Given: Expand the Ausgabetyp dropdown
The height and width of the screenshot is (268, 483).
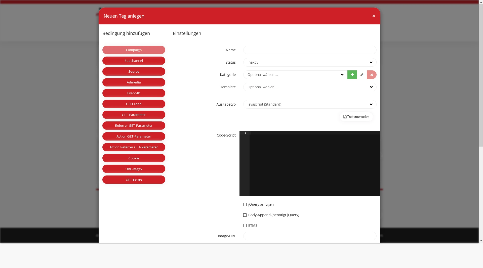Looking at the screenshot, I should point(309,104).
